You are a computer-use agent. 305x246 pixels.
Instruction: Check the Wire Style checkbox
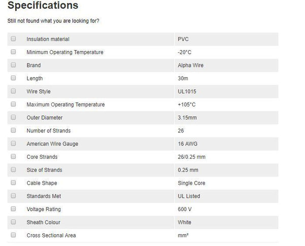[13, 91]
